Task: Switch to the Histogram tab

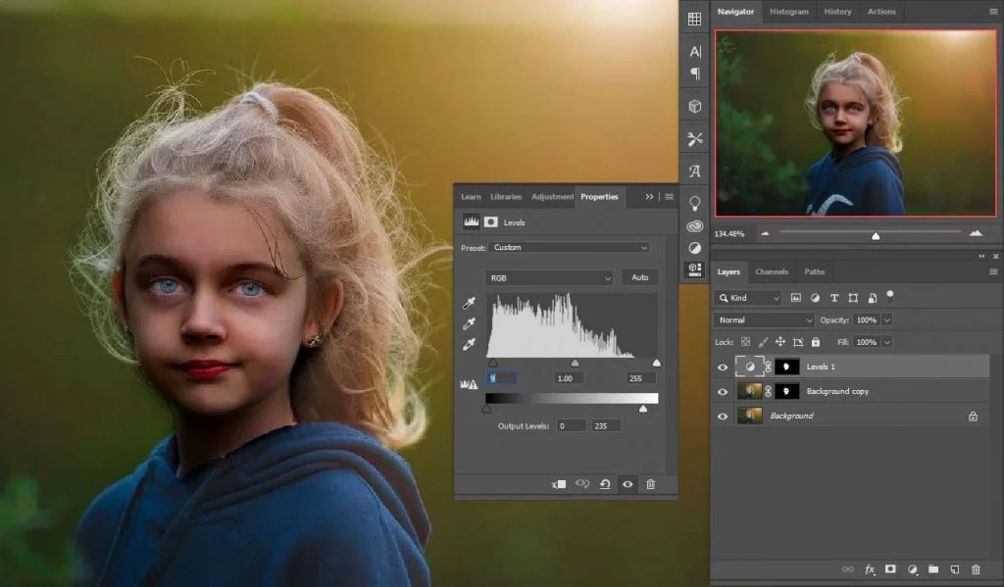Action: tap(789, 12)
